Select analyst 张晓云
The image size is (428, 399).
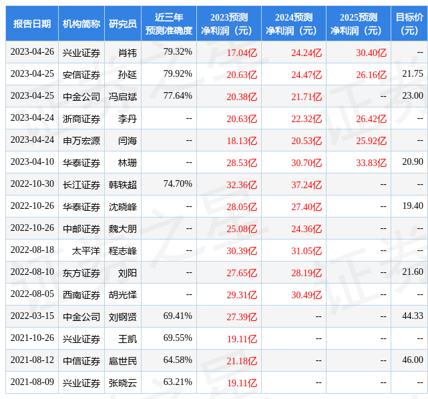(x=123, y=384)
